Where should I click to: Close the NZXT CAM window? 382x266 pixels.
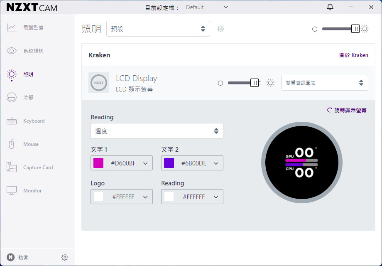click(x=371, y=7)
